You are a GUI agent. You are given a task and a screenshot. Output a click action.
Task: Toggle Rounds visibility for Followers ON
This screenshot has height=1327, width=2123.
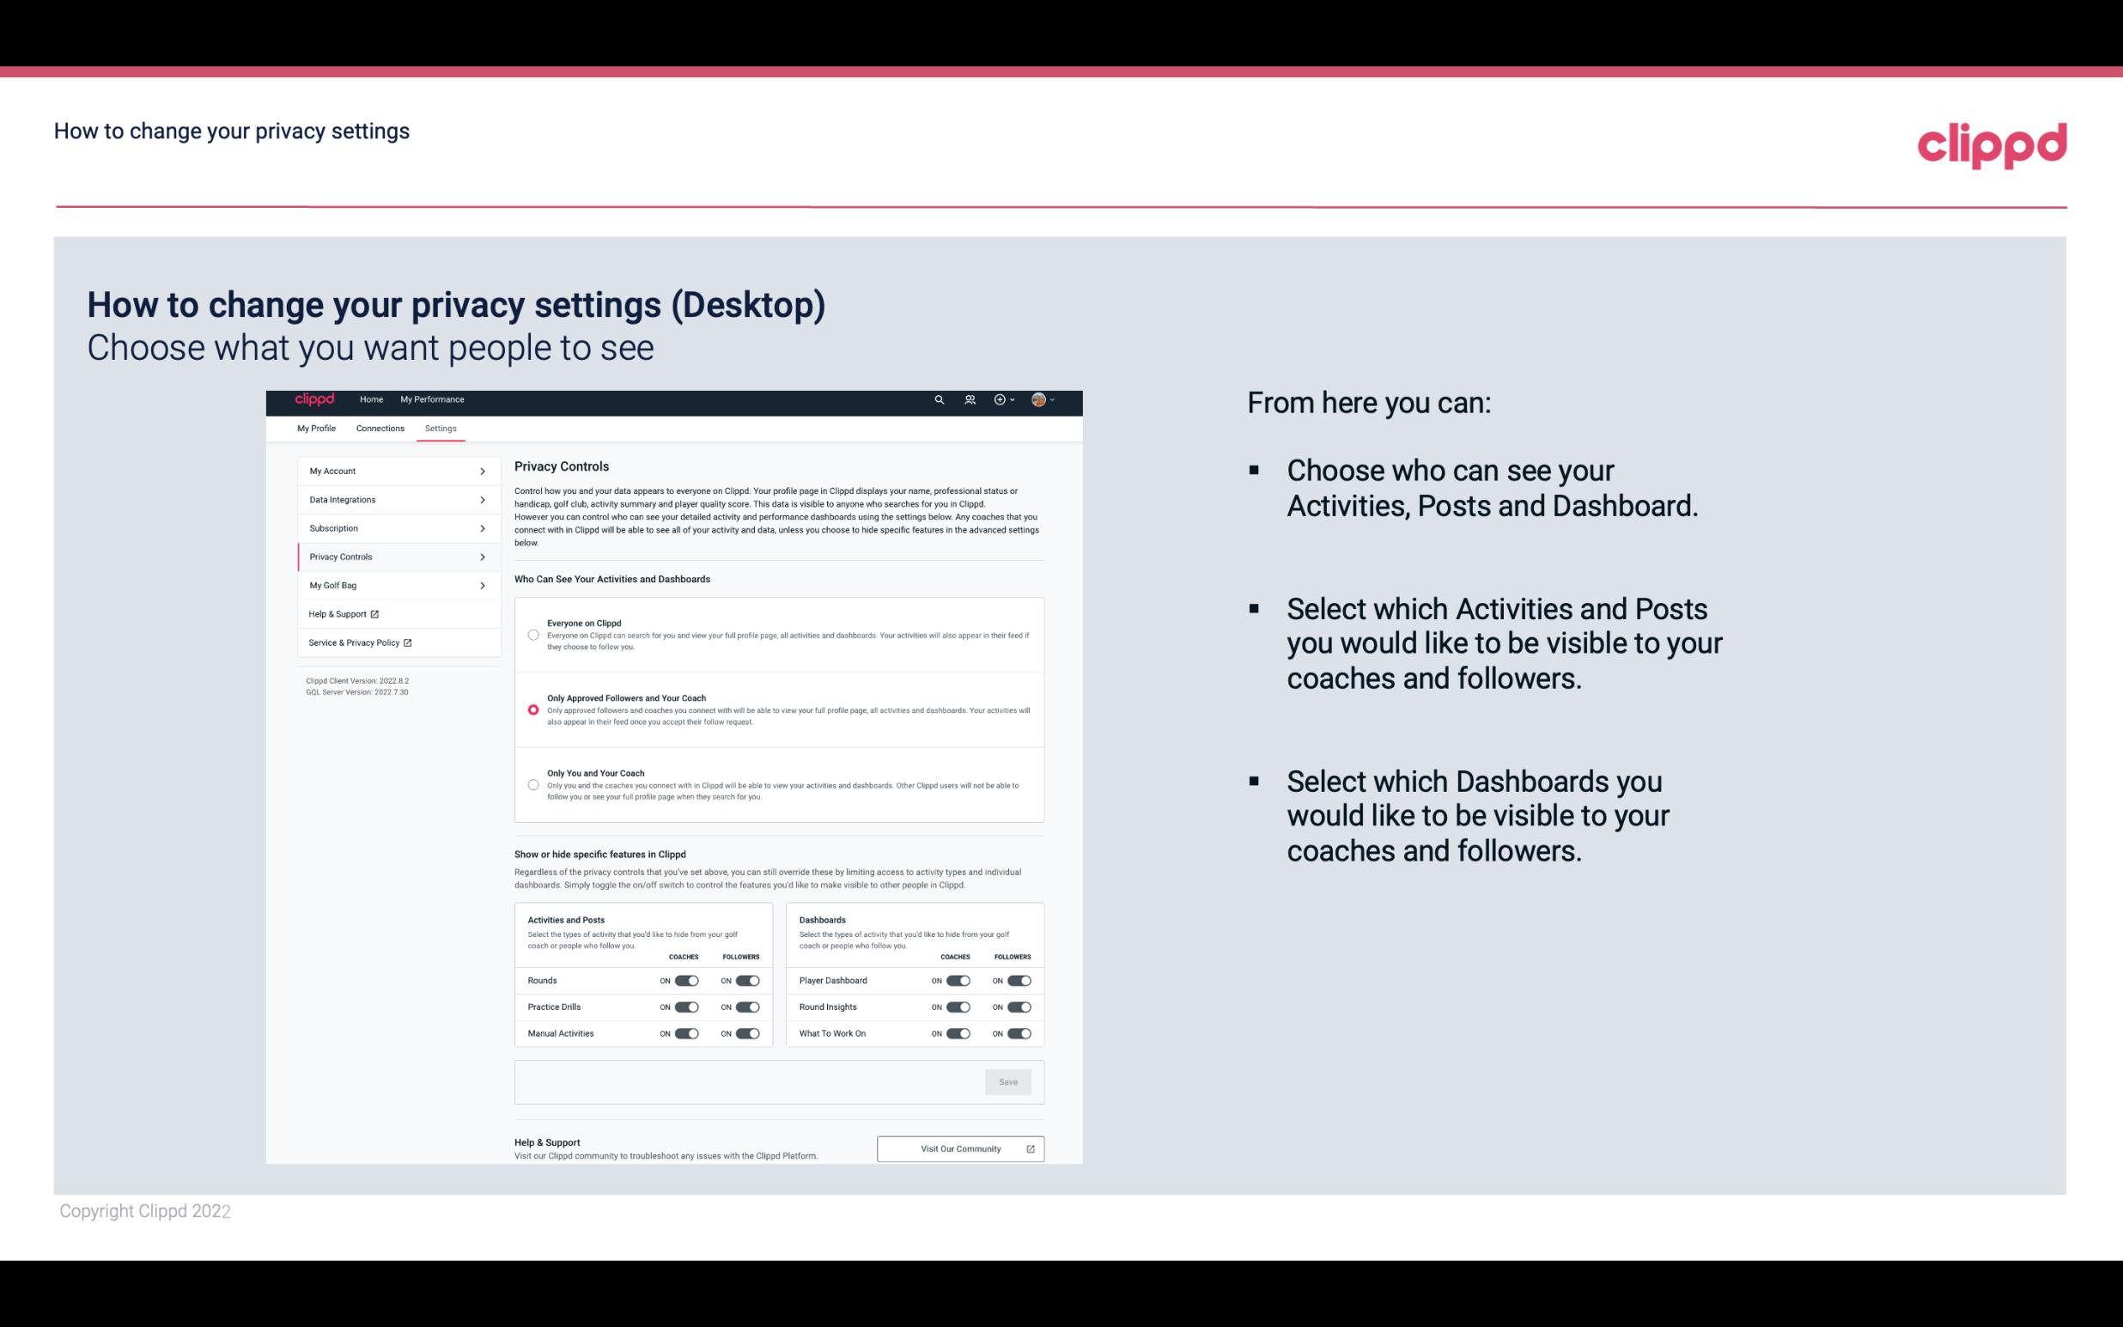747,978
